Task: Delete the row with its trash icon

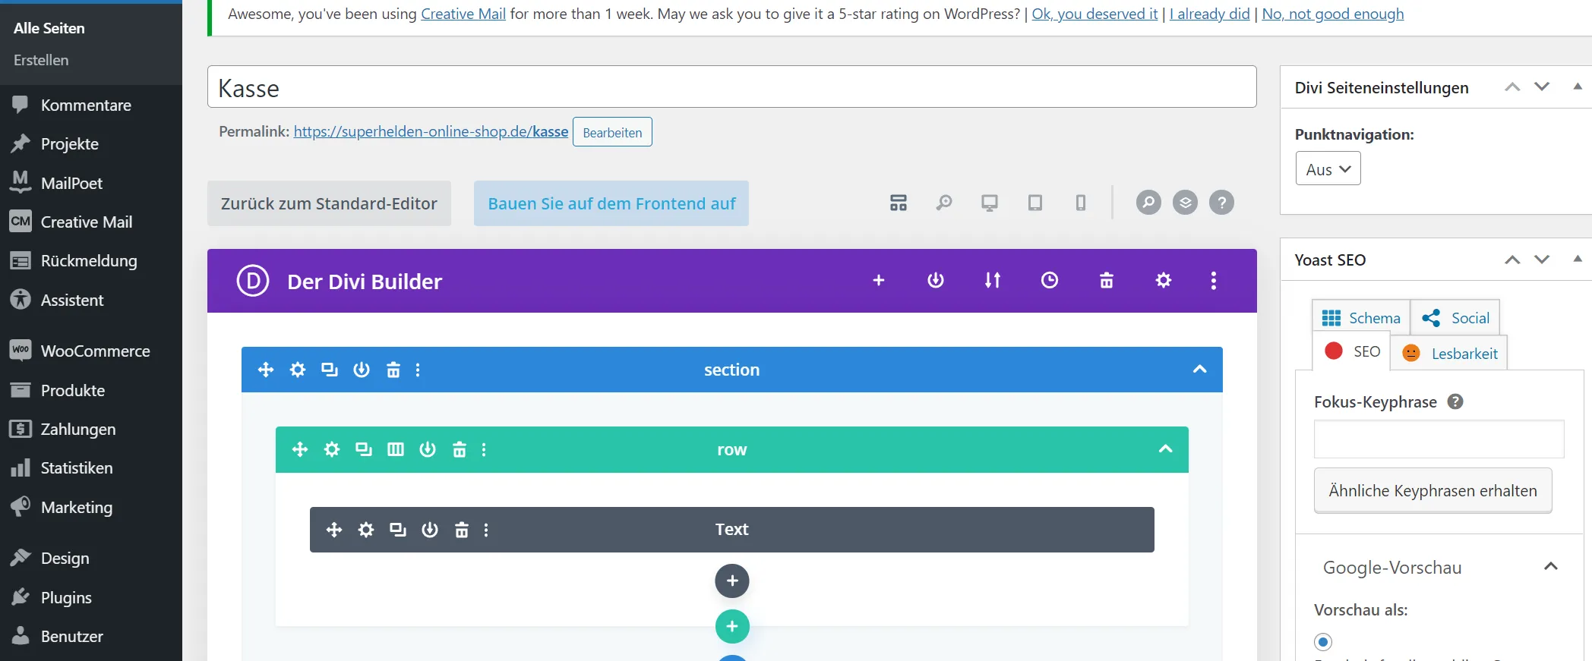Action: tap(460, 449)
